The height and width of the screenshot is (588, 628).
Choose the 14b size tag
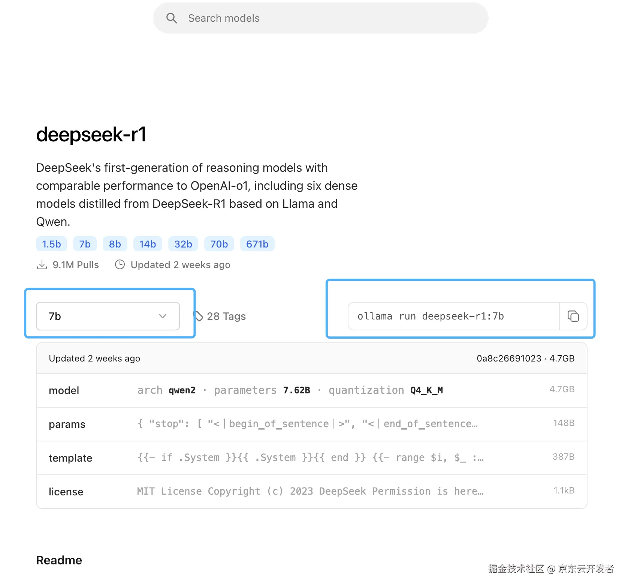[148, 244]
